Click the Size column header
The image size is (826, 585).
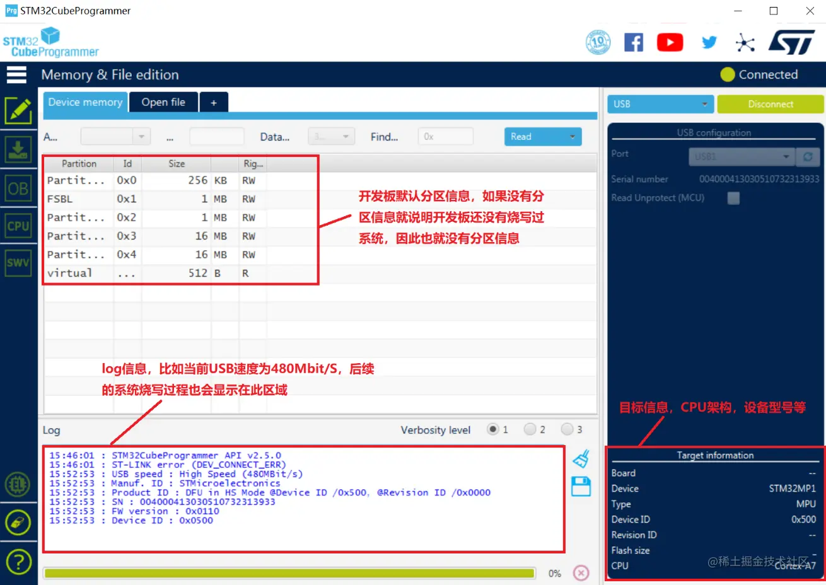[x=177, y=164]
